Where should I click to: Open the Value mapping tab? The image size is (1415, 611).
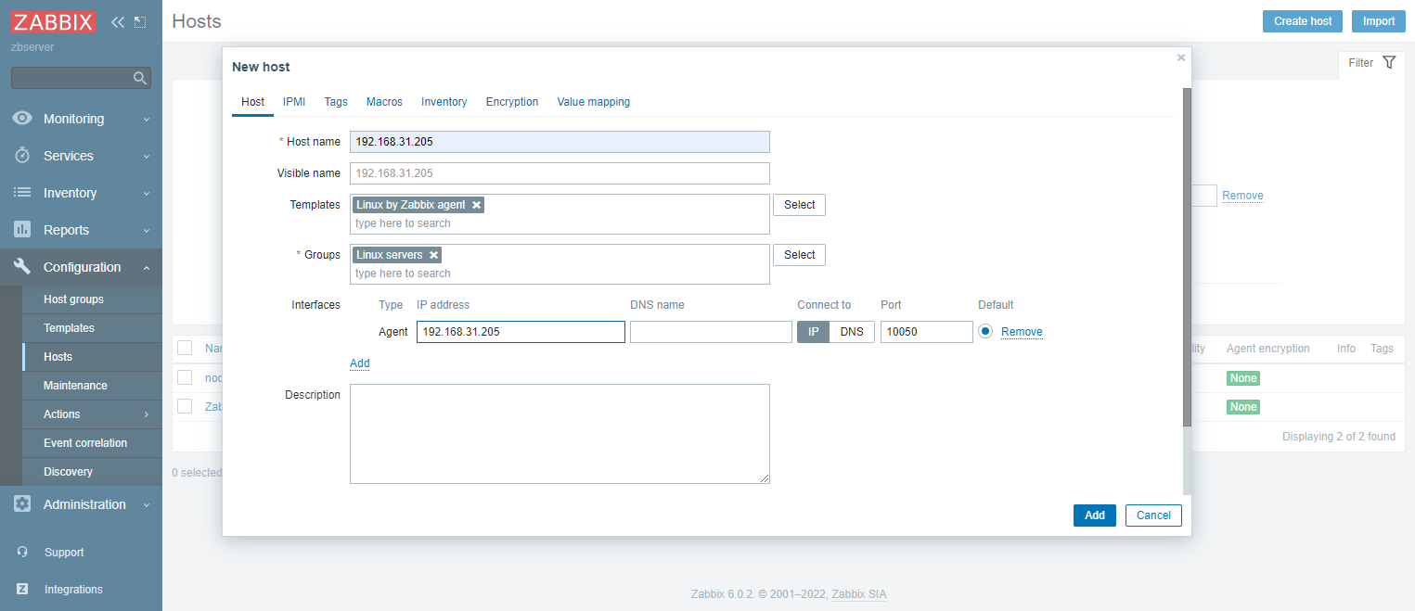point(594,102)
